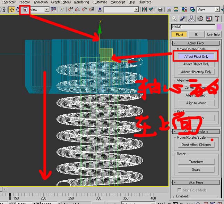Collapse the Skin Pose rollout

tap(196, 182)
